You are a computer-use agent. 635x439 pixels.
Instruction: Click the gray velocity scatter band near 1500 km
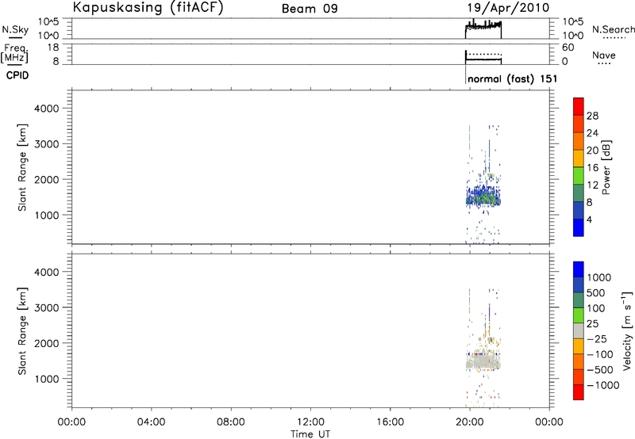(x=483, y=361)
